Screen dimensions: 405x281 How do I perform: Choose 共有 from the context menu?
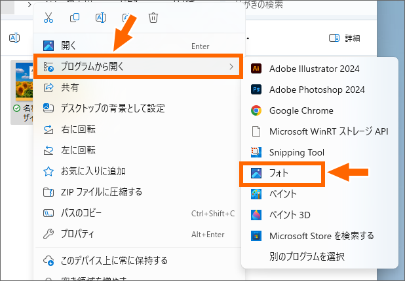click(139, 88)
